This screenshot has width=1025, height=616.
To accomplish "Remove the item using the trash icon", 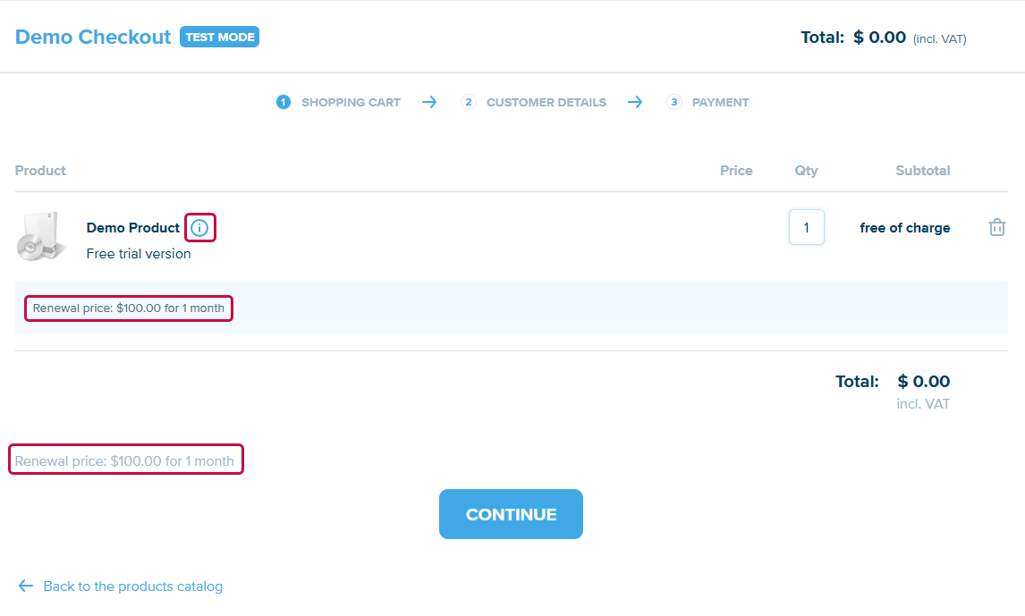I will coord(996,227).
